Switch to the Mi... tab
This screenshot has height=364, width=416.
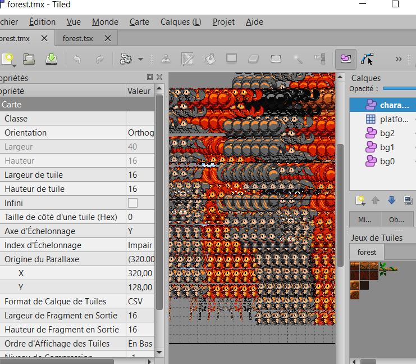[x=365, y=219]
